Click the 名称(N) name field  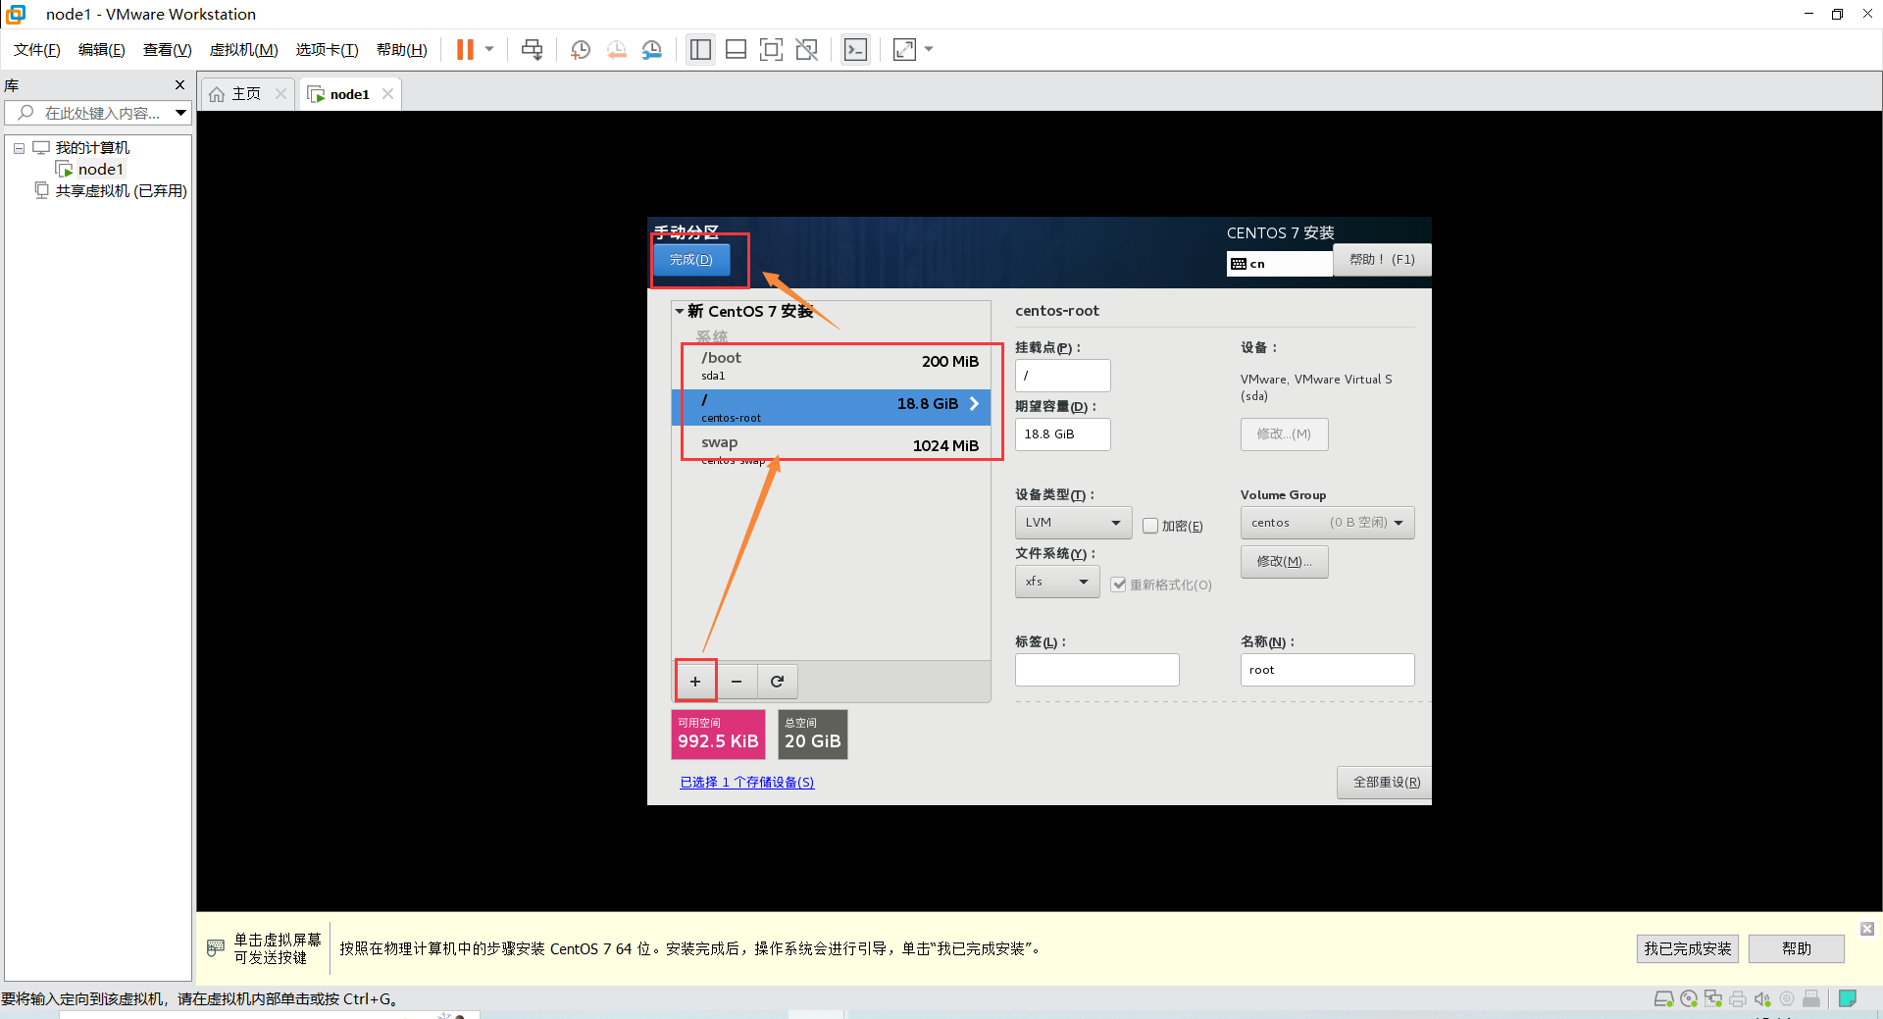pos(1327,670)
